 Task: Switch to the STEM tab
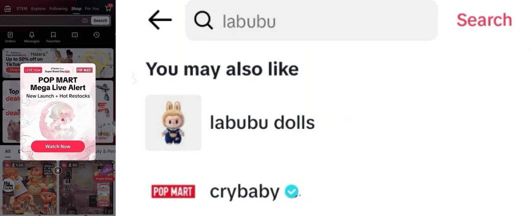[x=22, y=8]
